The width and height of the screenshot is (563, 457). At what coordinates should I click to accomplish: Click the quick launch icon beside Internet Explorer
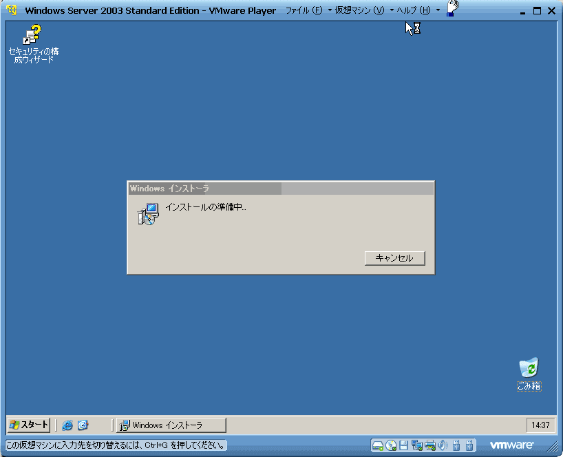coord(83,425)
